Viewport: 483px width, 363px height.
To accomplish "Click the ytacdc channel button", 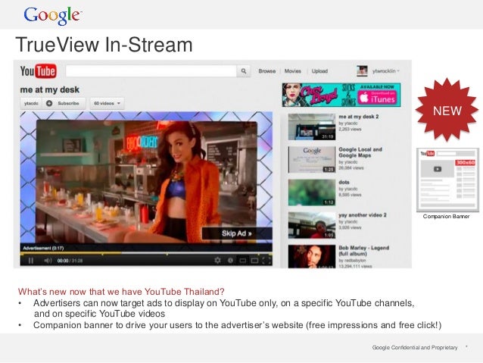I will 31,103.
